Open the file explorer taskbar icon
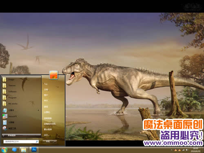 (24, 150)
